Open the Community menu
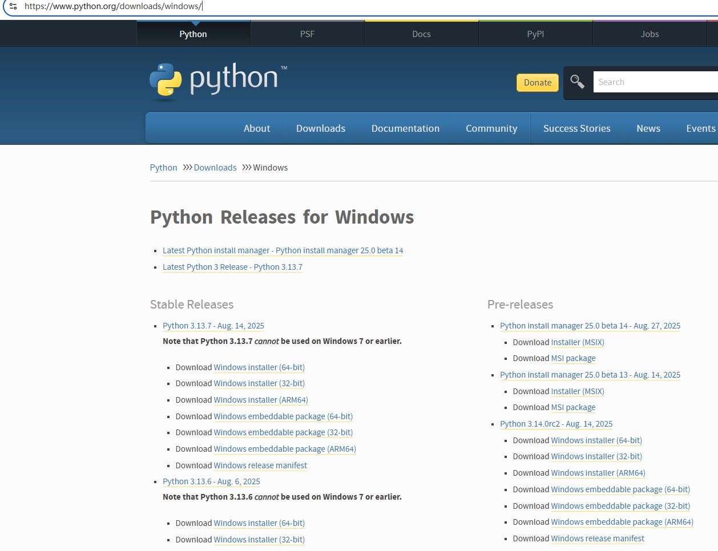 pyautogui.click(x=491, y=128)
